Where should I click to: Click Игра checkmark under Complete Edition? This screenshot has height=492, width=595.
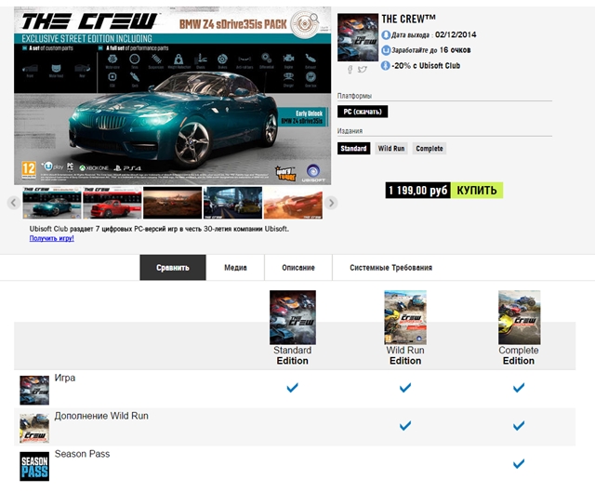(519, 388)
